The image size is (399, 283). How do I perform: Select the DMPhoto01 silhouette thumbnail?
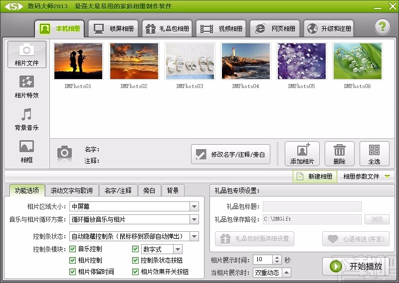pyautogui.click(x=78, y=61)
